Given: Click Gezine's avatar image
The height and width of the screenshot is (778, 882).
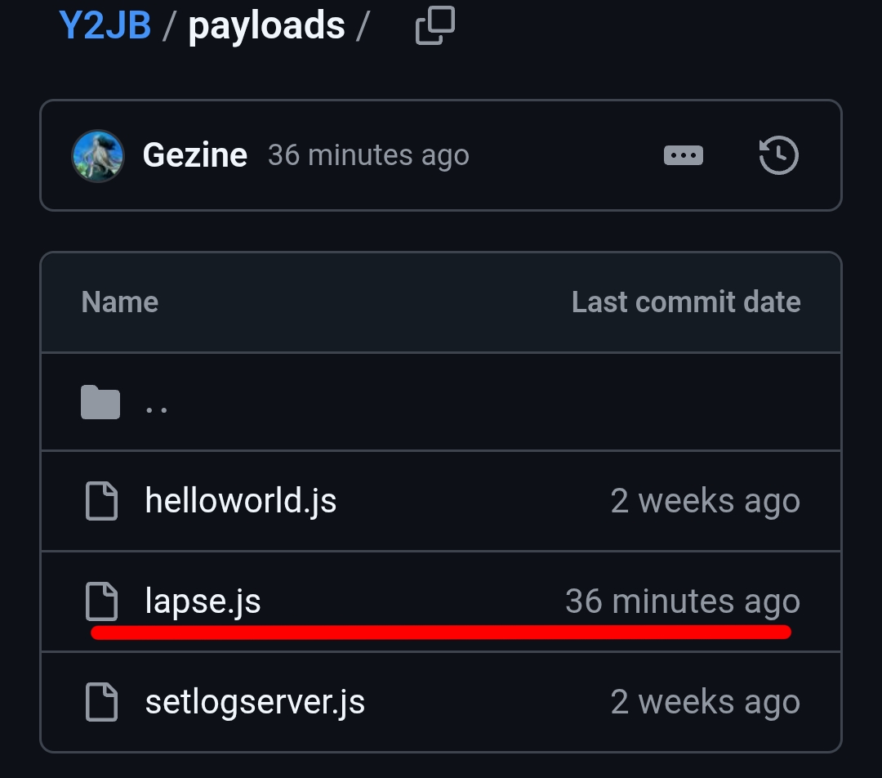Looking at the screenshot, I should pos(98,155).
